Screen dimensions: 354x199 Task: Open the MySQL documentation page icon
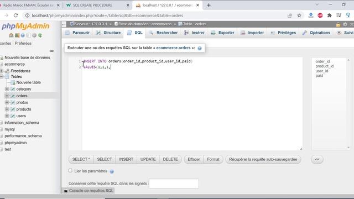28,35
